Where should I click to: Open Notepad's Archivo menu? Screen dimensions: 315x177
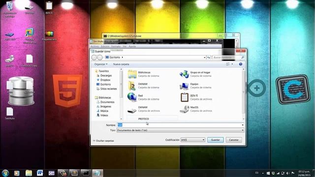pos(94,46)
